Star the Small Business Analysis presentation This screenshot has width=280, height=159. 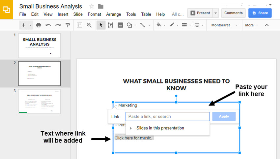pyautogui.click(x=92, y=7)
